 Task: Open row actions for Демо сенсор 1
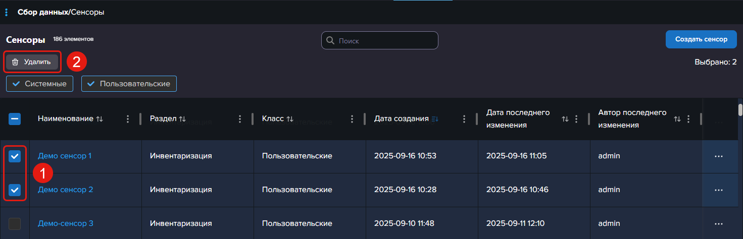coord(718,156)
